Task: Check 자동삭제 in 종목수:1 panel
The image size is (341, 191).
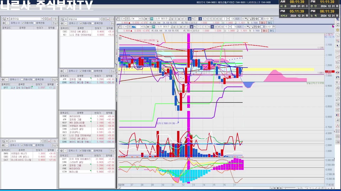Action: (x=22, y=79)
